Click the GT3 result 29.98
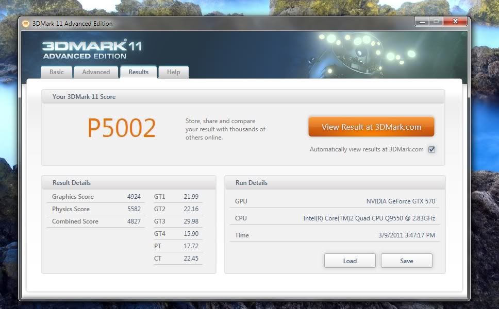 click(x=191, y=221)
